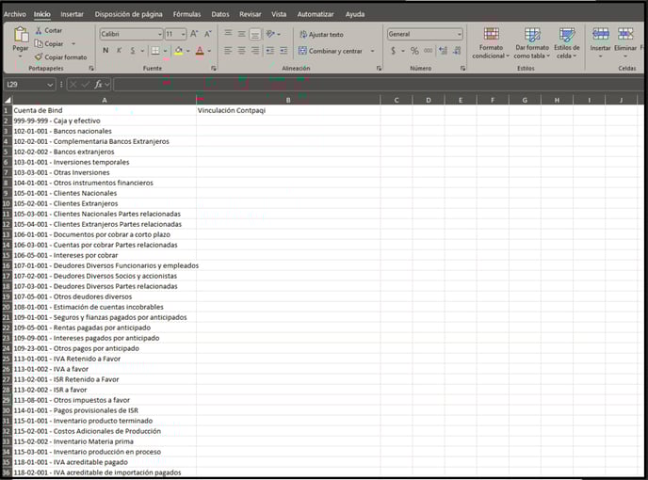648x480 pixels.
Task: Apply currency $ number format
Action: pos(393,51)
